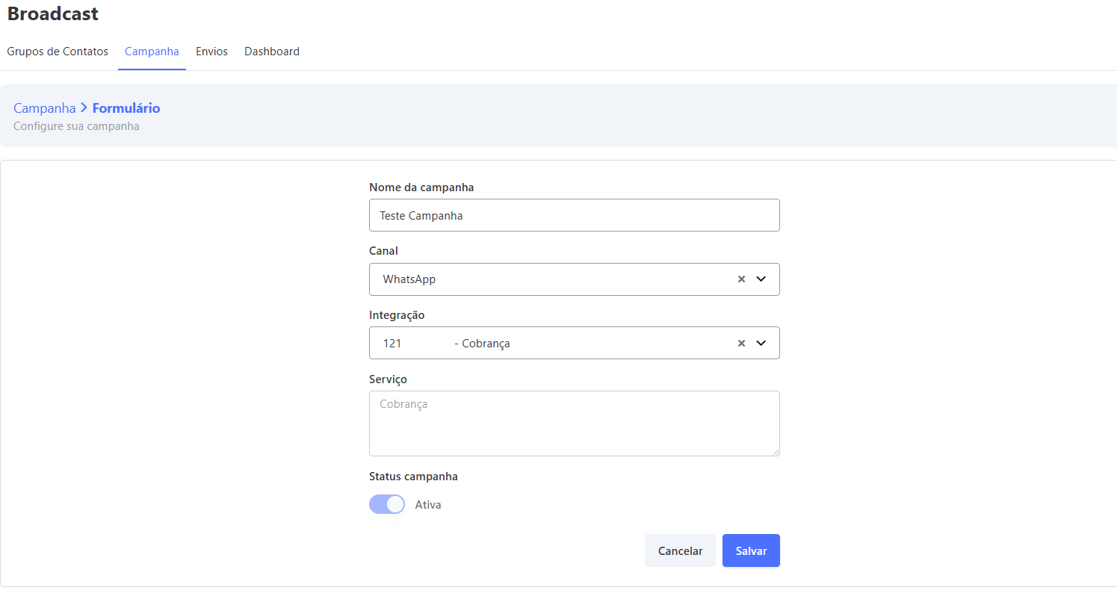This screenshot has width=1117, height=605.
Task: Select the Campanha tab
Action: point(152,52)
